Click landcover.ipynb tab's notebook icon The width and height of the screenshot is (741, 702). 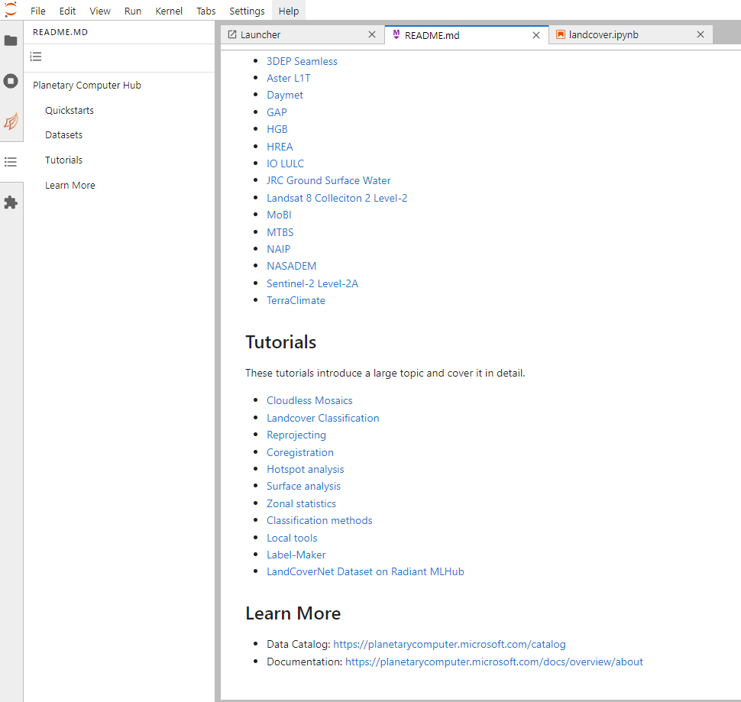pos(561,34)
